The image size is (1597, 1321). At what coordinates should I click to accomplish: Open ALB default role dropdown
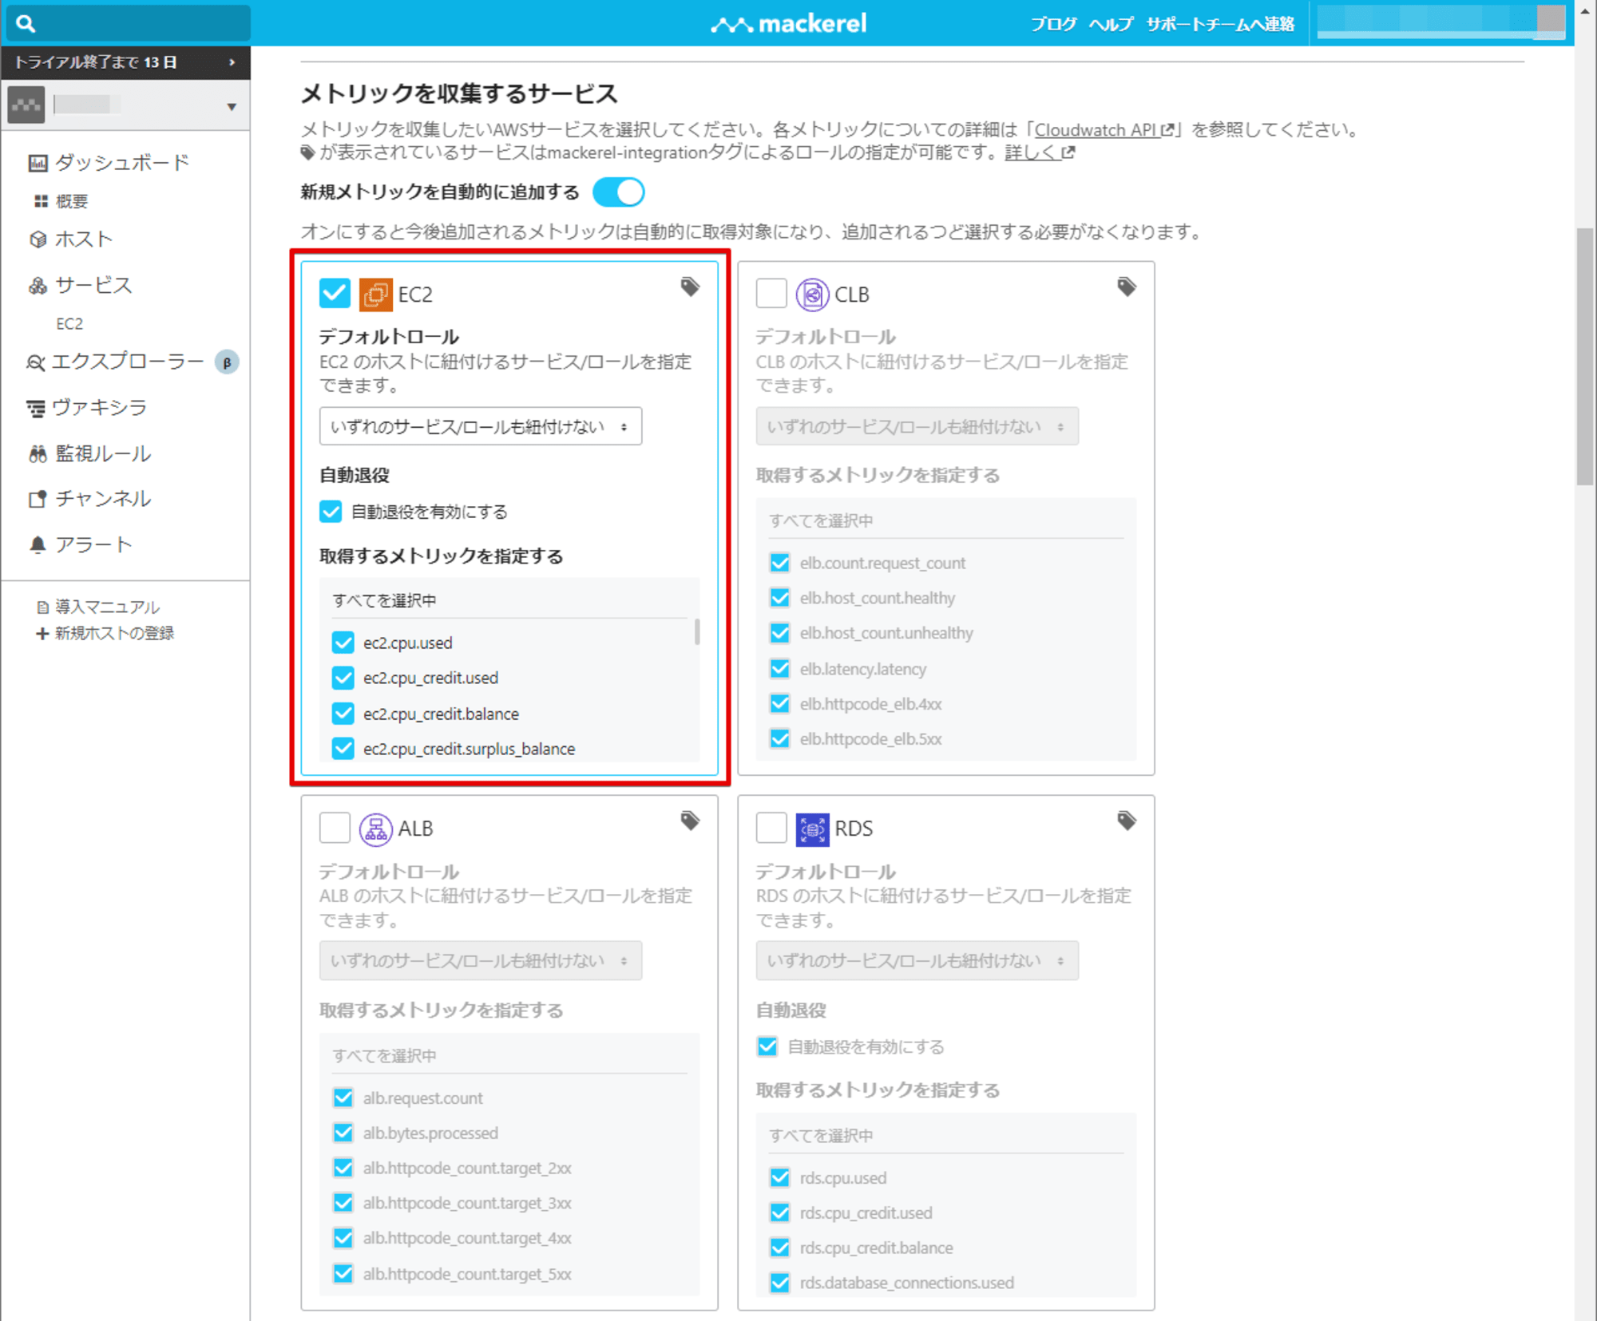(x=481, y=960)
